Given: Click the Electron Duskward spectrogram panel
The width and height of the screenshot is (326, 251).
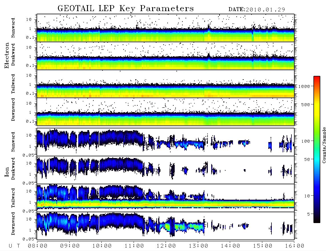Looking at the screenshot, I should pos(166,56).
